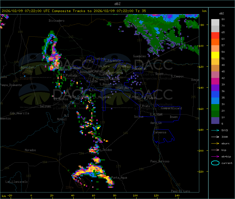Click the Carmensa map label
The height and width of the screenshot is (199, 235).
click(160, 132)
